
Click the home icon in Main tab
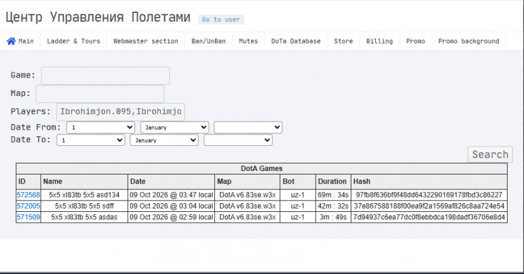click(11, 41)
